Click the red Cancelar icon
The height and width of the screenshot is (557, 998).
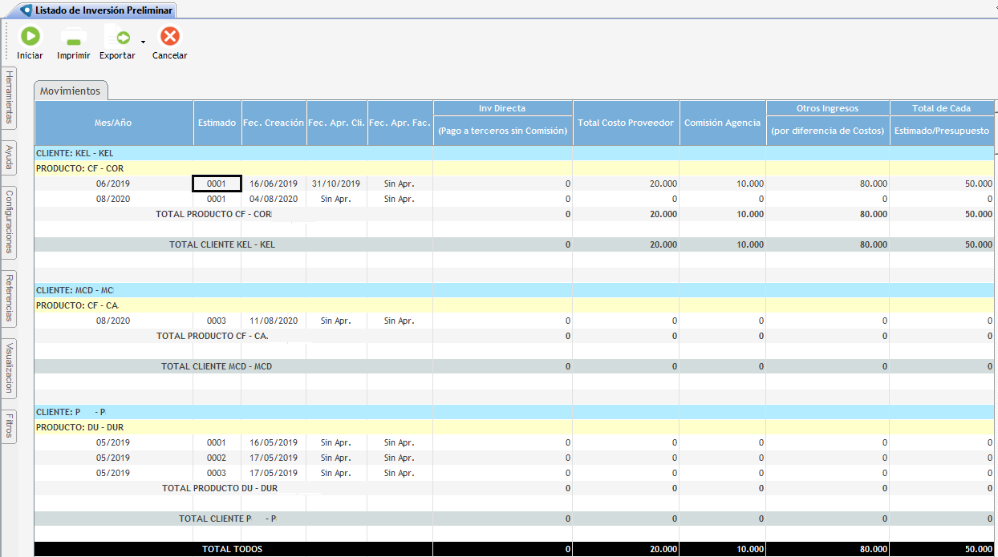tap(170, 37)
